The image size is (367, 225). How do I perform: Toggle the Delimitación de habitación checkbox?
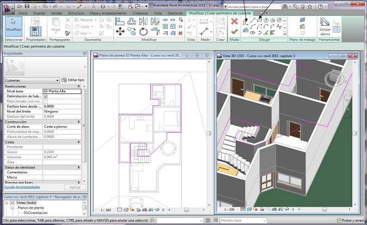tap(46, 96)
